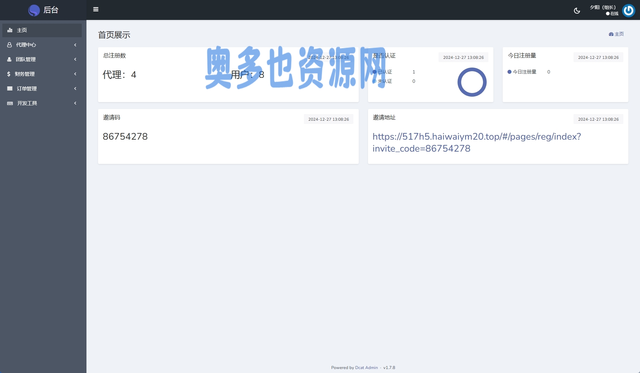Image resolution: width=640 pixels, height=373 pixels.
Task: Click the 订单管理 list icon
Action: (x=10, y=89)
